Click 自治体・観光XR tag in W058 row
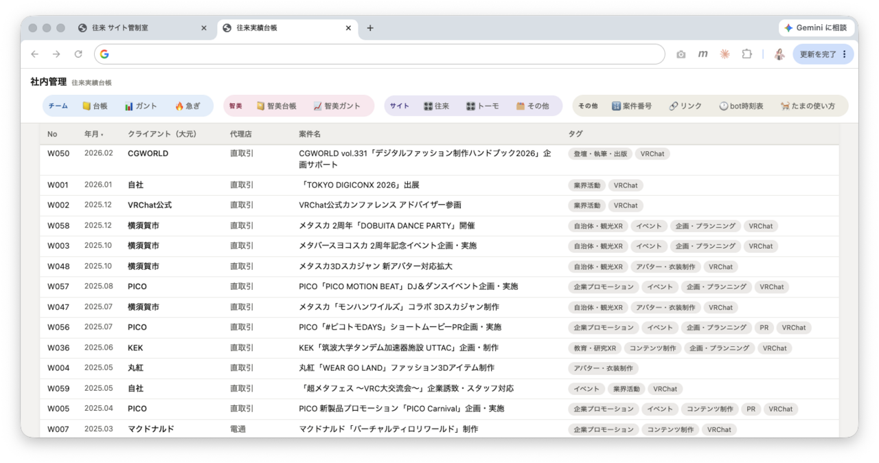This screenshot has height=463, width=879. pos(598,226)
